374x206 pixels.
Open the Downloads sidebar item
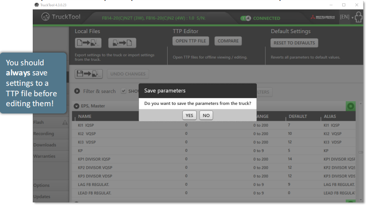[x=45, y=145]
